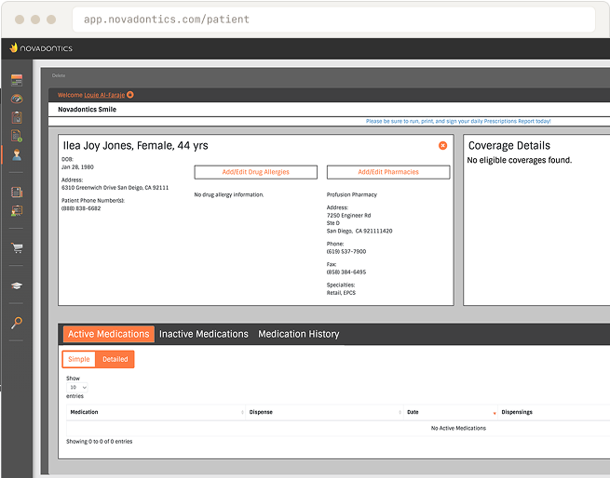Viewport: 610px width, 478px height.
Task: Click the Showing 0 to 0 of 0 entries text
Action: click(100, 442)
